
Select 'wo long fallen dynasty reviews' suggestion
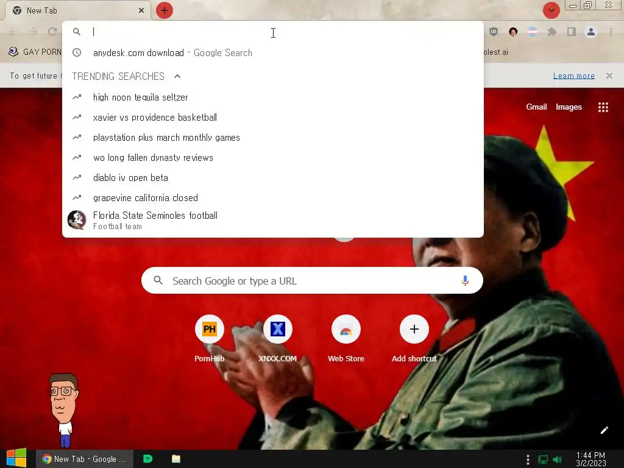273,158
